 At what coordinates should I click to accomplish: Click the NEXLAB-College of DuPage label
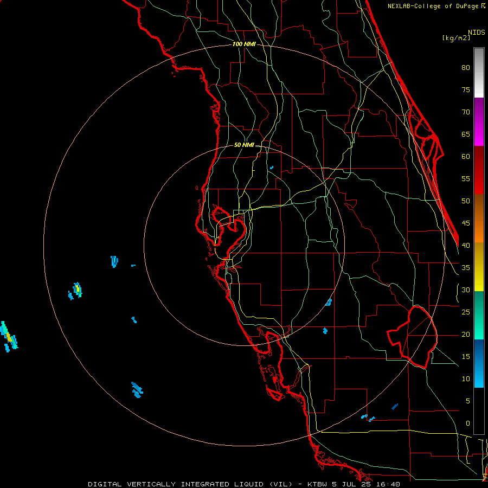click(436, 6)
